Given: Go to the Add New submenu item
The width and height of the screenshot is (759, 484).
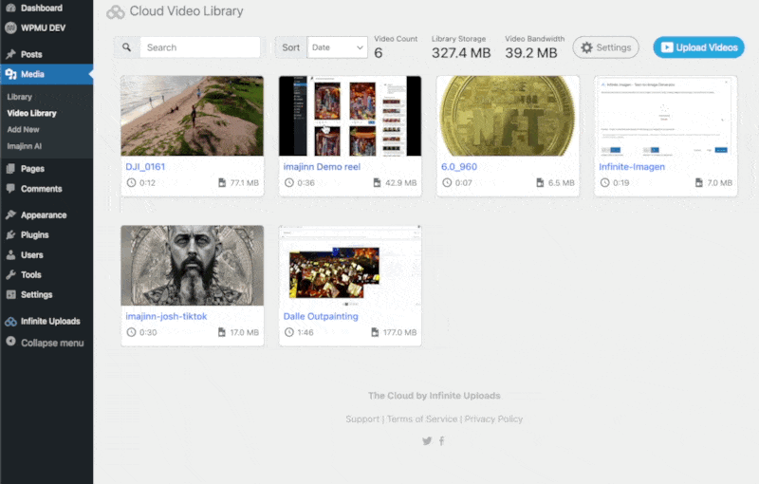Looking at the screenshot, I should pos(23,130).
